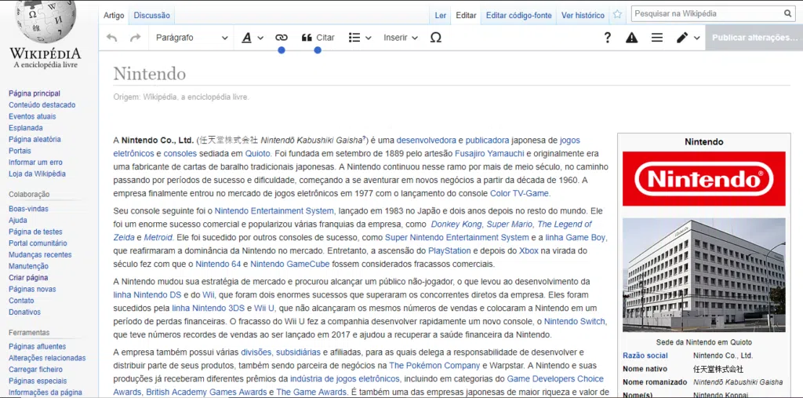This screenshot has height=398, width=803.
Task: Switch to the Artigo tab
Action: click(x=114, y=16)
